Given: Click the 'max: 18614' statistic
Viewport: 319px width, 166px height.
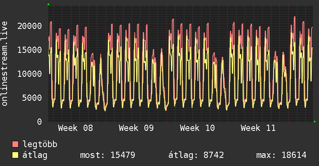Looking at the screenshot, I should (x=281, y=155).
